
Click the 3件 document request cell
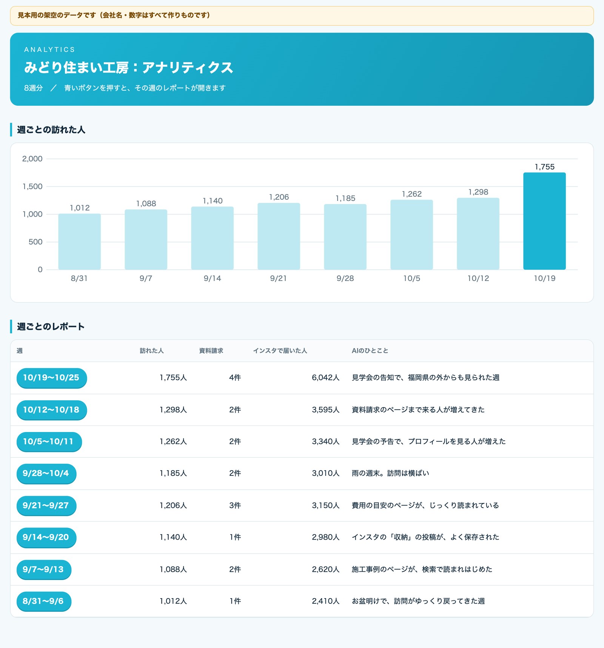pos(235,505)
